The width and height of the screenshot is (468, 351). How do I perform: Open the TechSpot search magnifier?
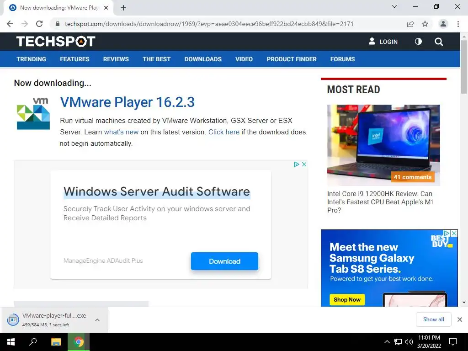(x=439, y=42)
